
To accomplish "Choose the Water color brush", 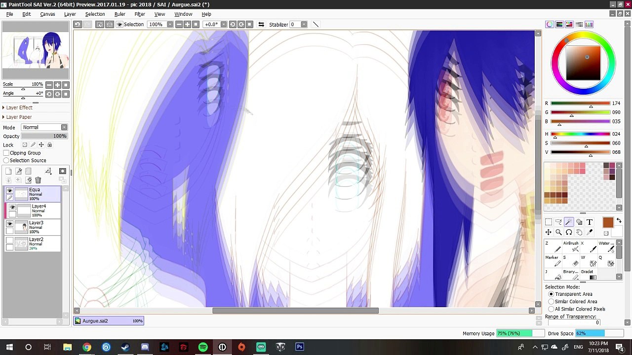I will point(606,246).
